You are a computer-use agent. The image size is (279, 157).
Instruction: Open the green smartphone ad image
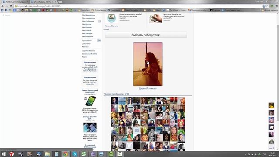[90, 101]
